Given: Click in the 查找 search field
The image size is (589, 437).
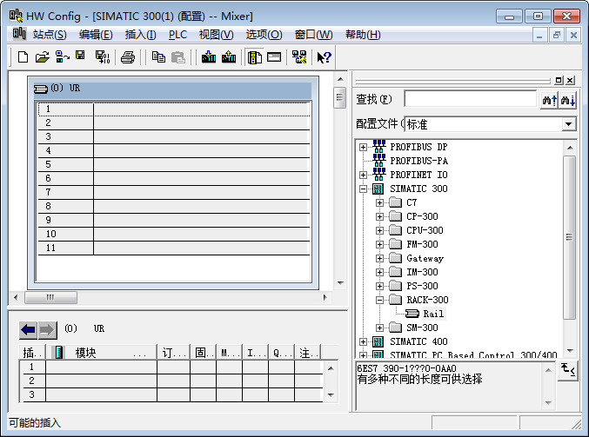Looking at the screenshot, I should click(470, 100).
